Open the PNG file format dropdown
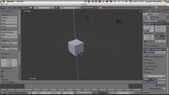 pyautogui.click(x=149, y=79)
